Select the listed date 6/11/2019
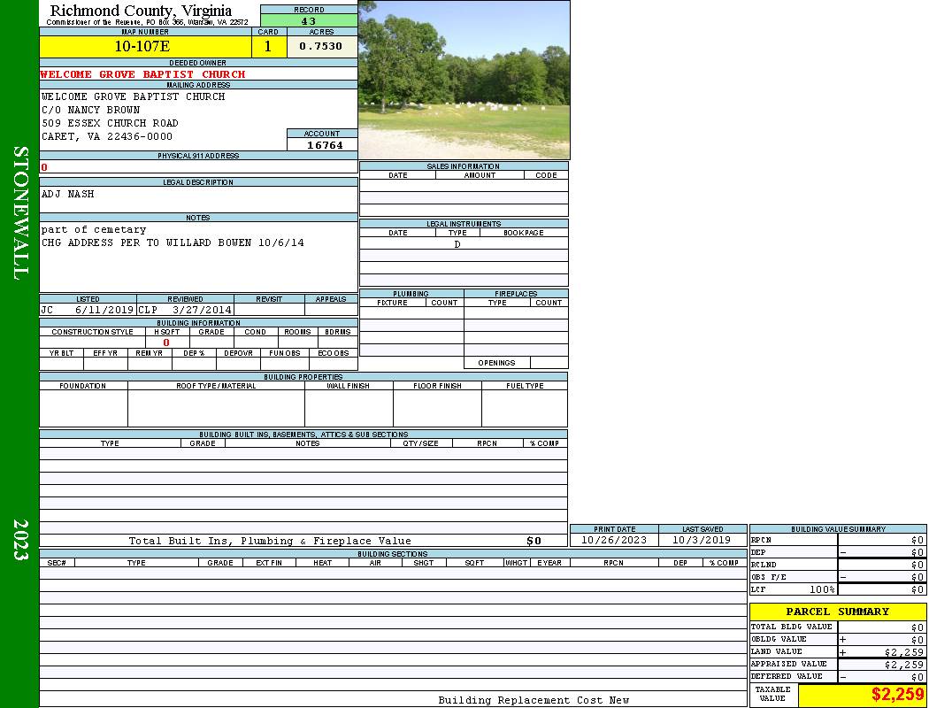 point(104,311)
